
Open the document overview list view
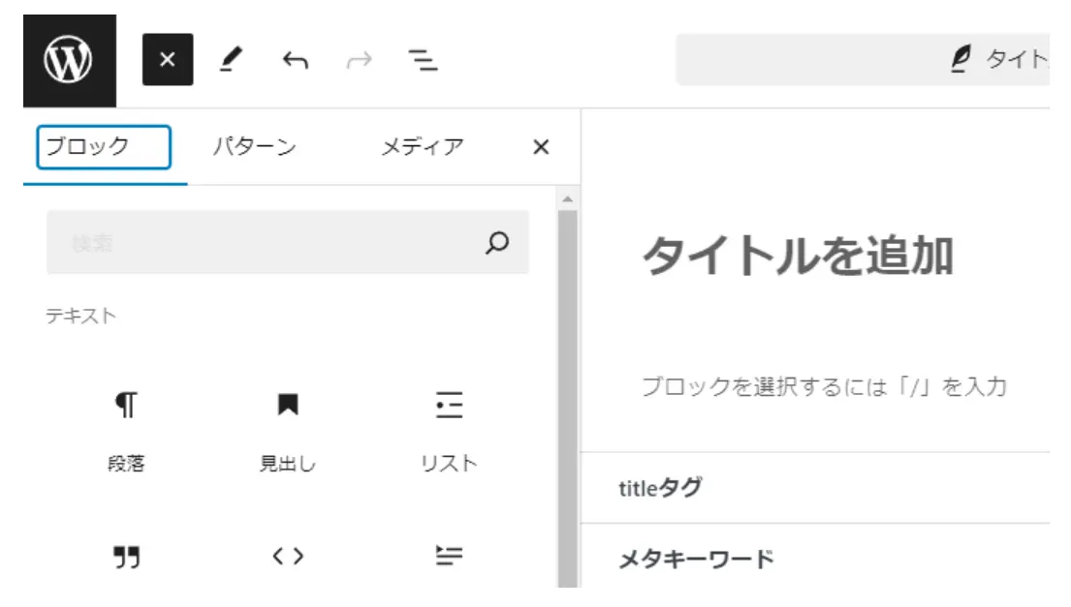[421, 60]
